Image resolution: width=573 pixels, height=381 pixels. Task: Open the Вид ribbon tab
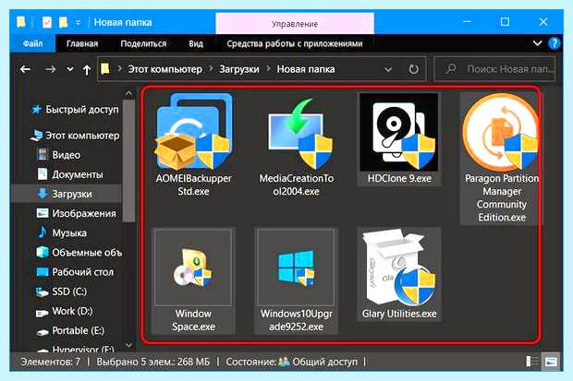click(x=196, y=43)
